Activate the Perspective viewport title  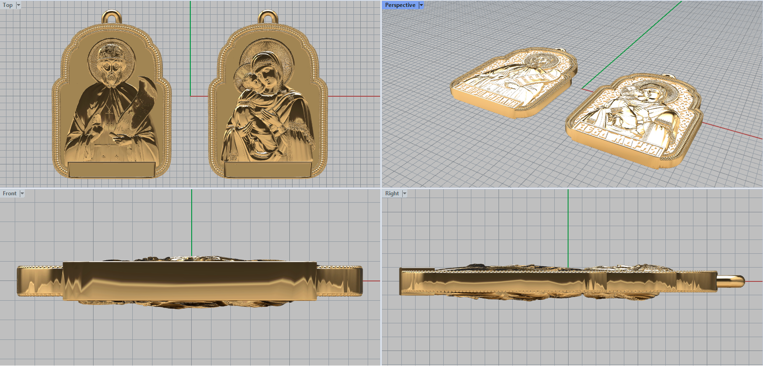[400, 5]
